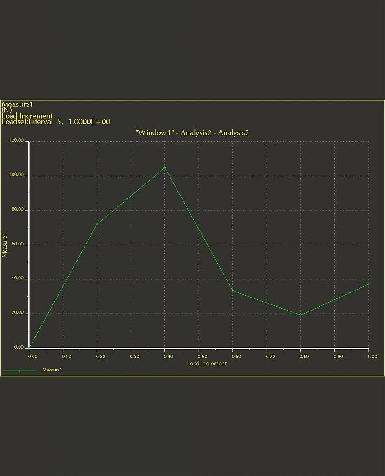Screen dimensions: 385x476
Task: Click the 40.00 y-axis tick label
Action: [17, 278]
